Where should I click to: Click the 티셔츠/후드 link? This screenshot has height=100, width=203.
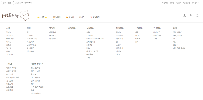click(36, 68)
